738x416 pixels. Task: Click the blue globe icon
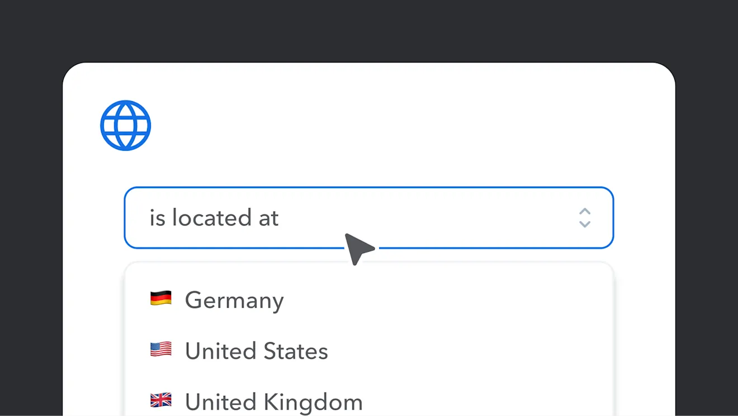(x=126, y=126)
